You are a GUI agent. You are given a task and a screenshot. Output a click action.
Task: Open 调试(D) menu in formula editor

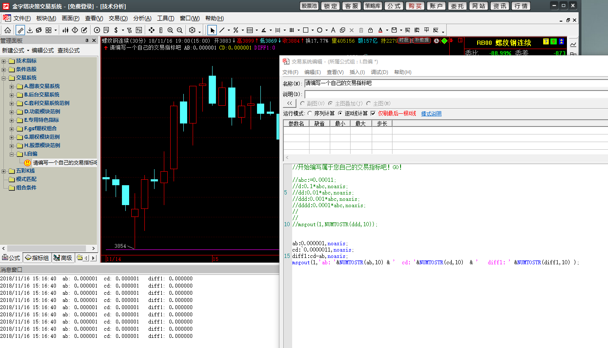pyautogui.click(x=379, y=72)
